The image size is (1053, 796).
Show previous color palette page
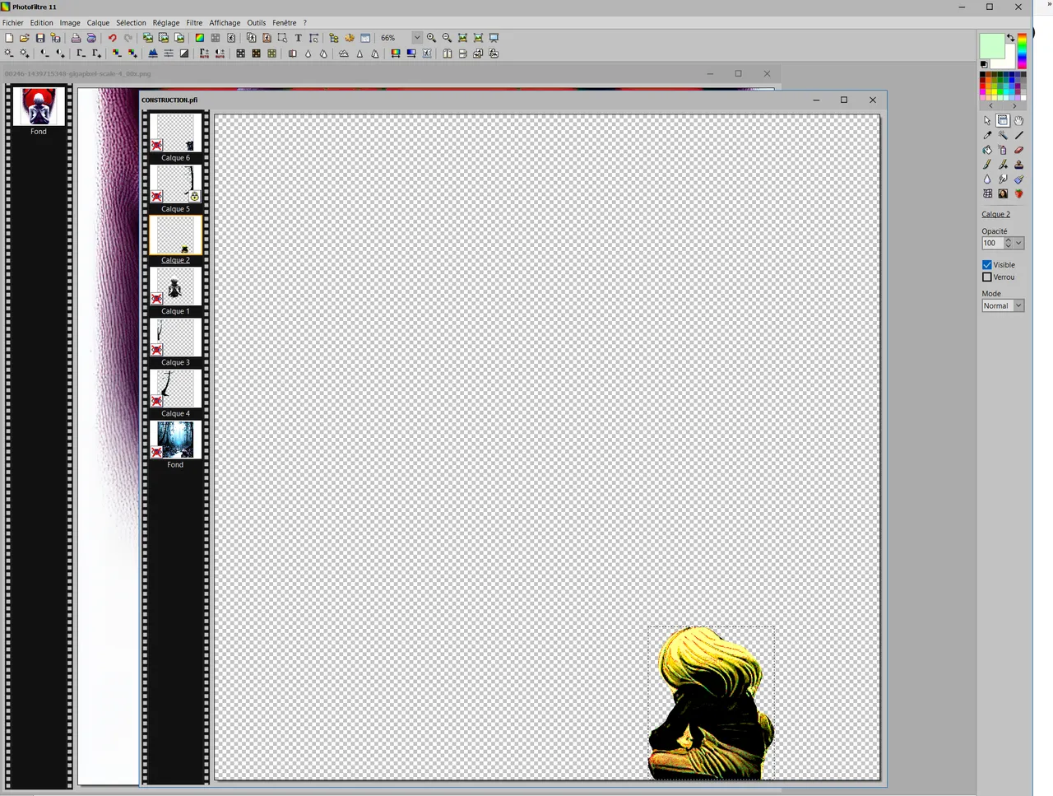click(990, 106)
